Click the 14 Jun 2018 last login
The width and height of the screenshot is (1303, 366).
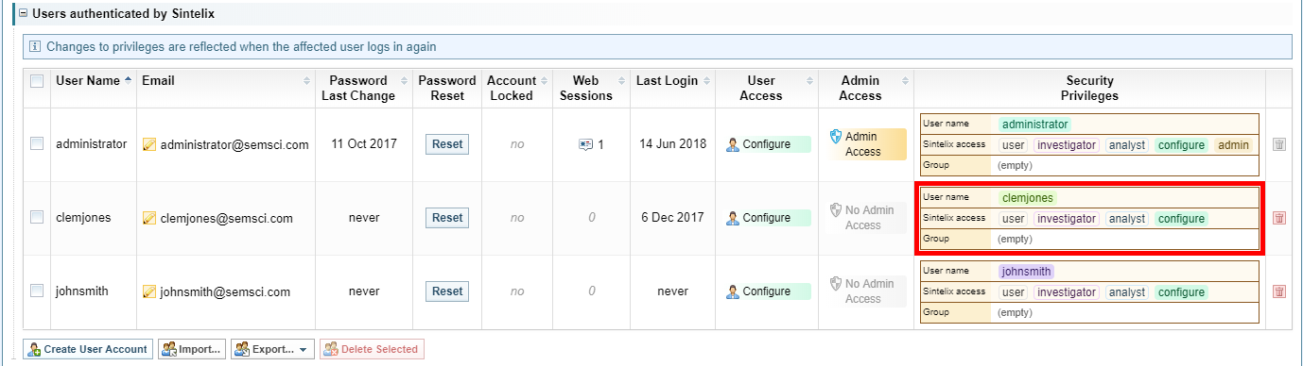click(x=672, y=144)
